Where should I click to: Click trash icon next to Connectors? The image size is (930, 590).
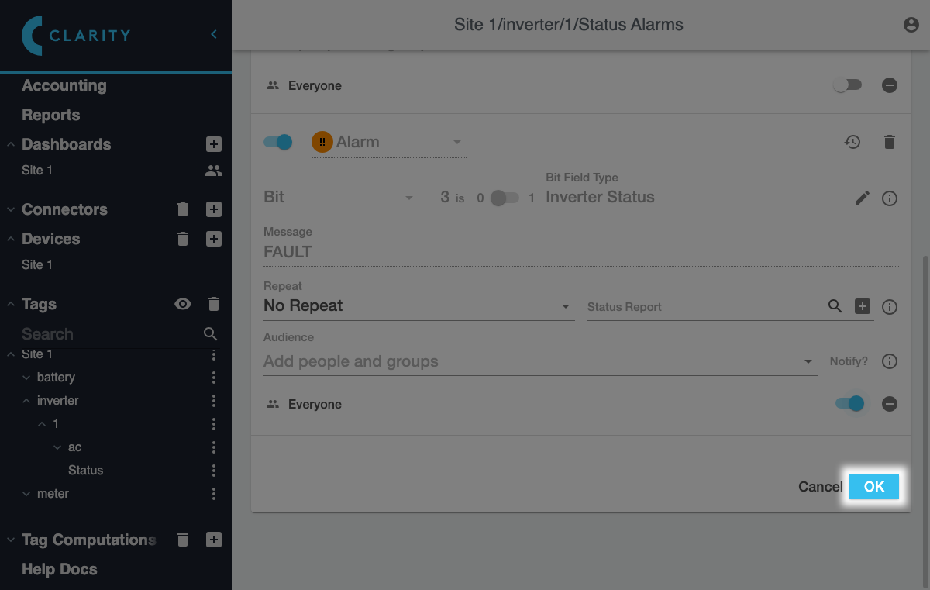pyautogui.click(x=183, y=209)
